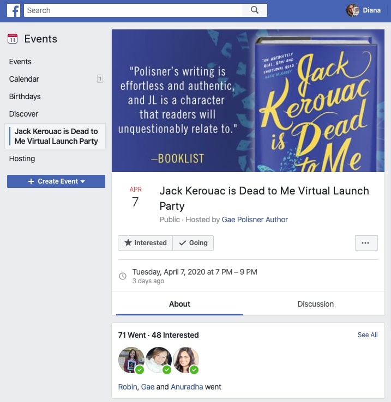Click See All attendees link
Image resolution: width=391 pixels, height=402 pixels.
pos(368,334)
